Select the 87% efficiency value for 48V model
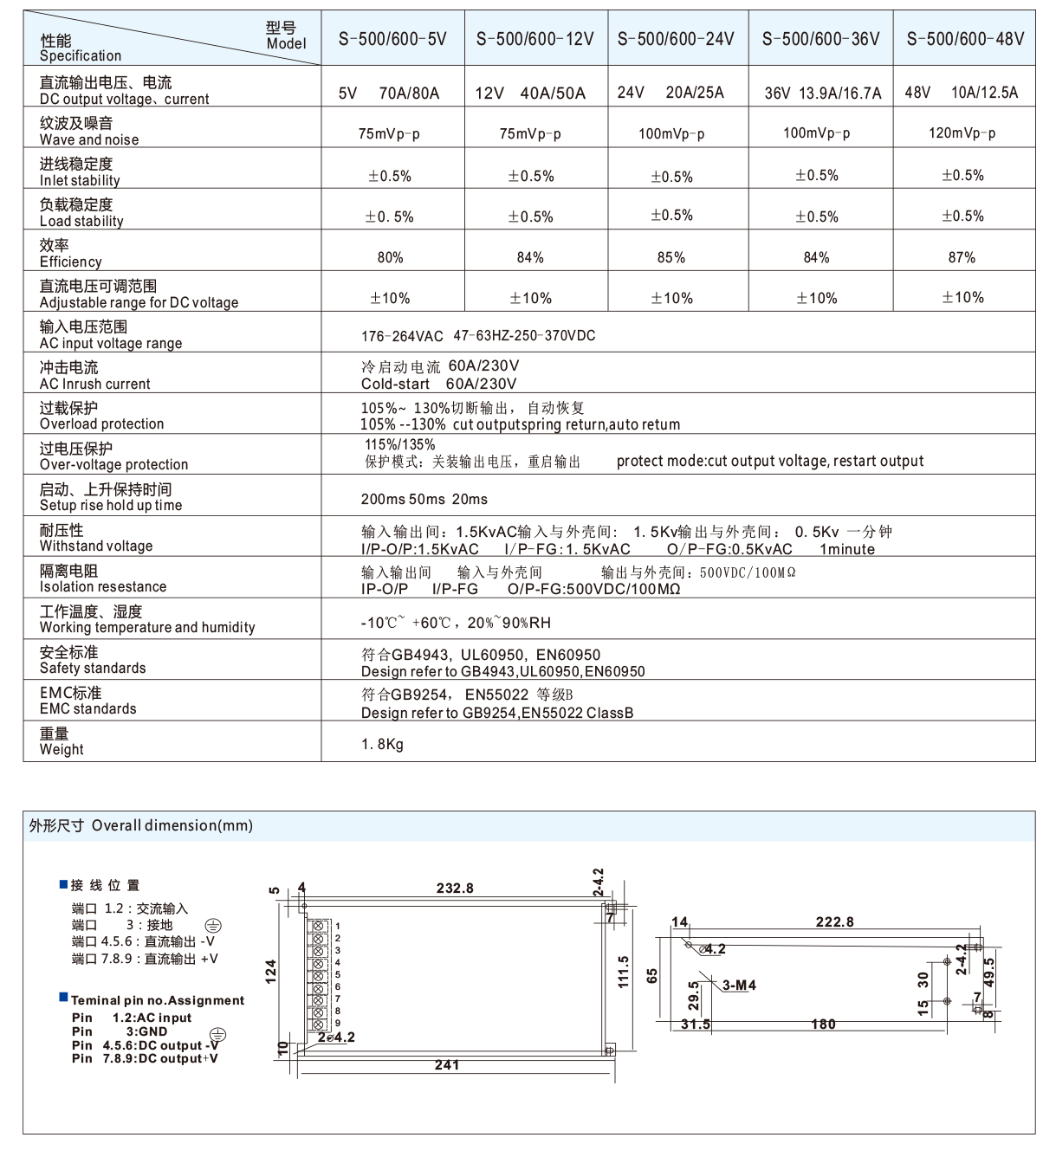 pyautogui.click(x=963, y=257)
